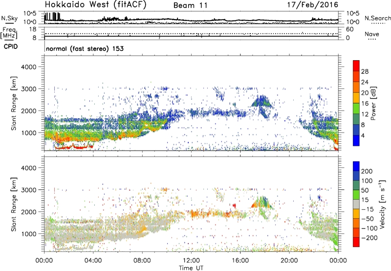The height and width of the screenshot is (271, 391).
Task: Click the top blue swatch of the velocity colorbar
Action: tap(356, 166)
